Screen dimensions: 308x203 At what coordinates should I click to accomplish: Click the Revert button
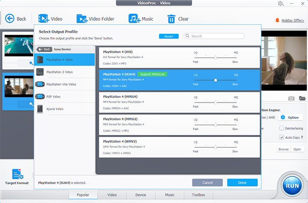[169, 36]
